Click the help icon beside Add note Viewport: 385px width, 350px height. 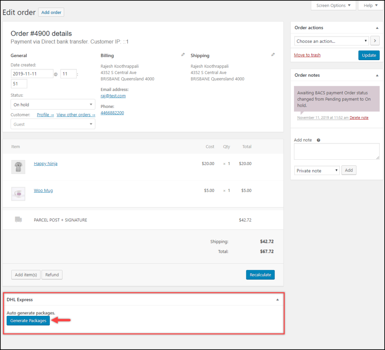(318, 140)
